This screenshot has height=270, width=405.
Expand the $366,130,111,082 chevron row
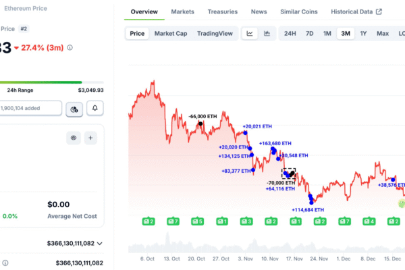[x=100, y=243]
